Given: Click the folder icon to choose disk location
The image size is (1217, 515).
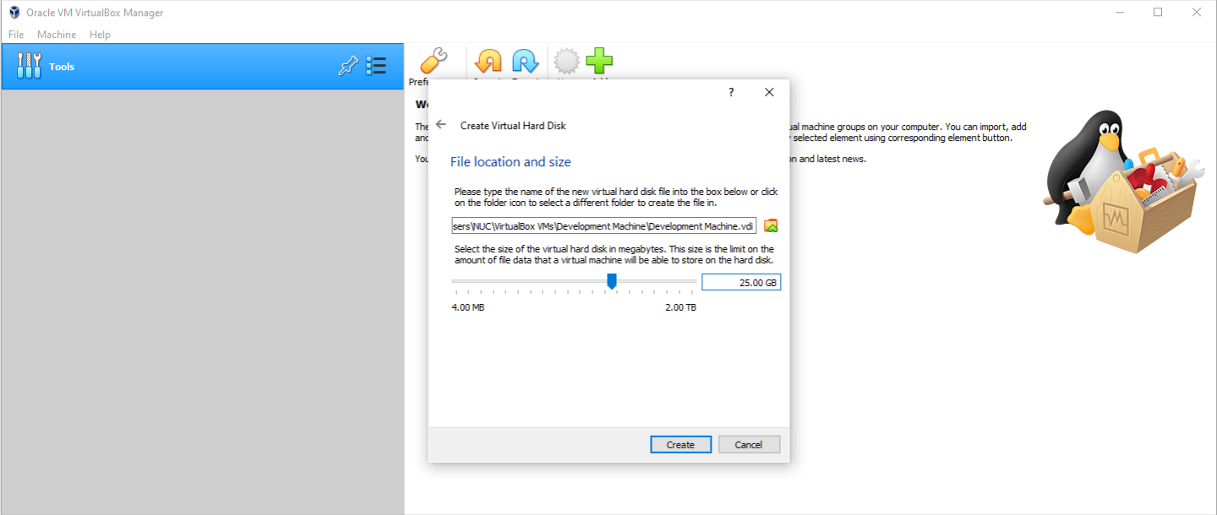Looking at the screenshot, I should click(x=771, y=225).
